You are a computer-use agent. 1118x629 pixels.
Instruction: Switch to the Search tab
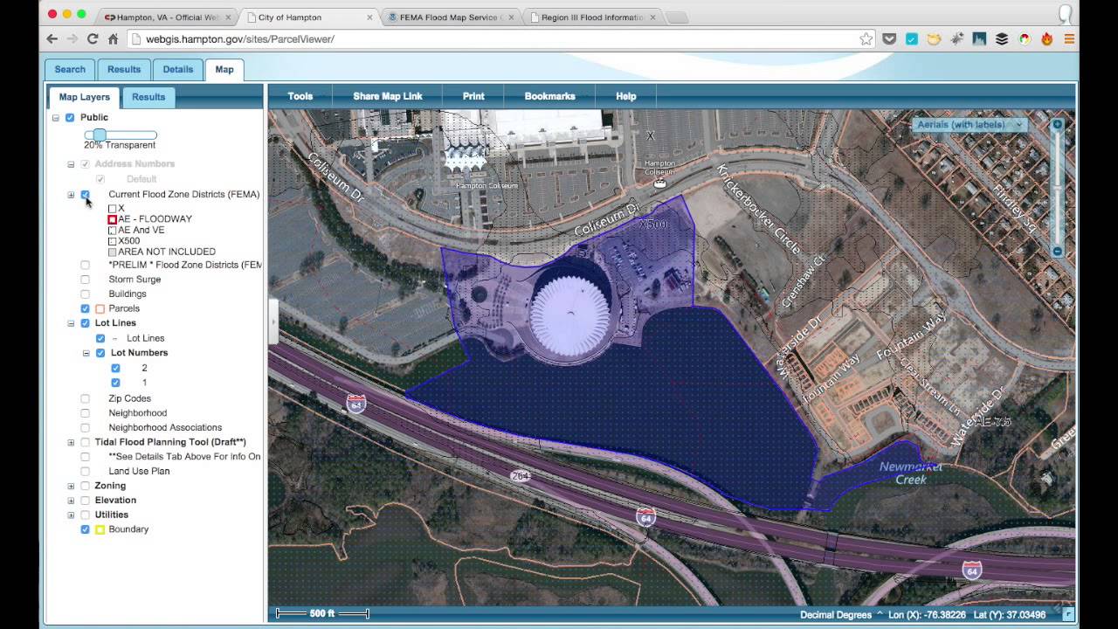coord(70,70)
